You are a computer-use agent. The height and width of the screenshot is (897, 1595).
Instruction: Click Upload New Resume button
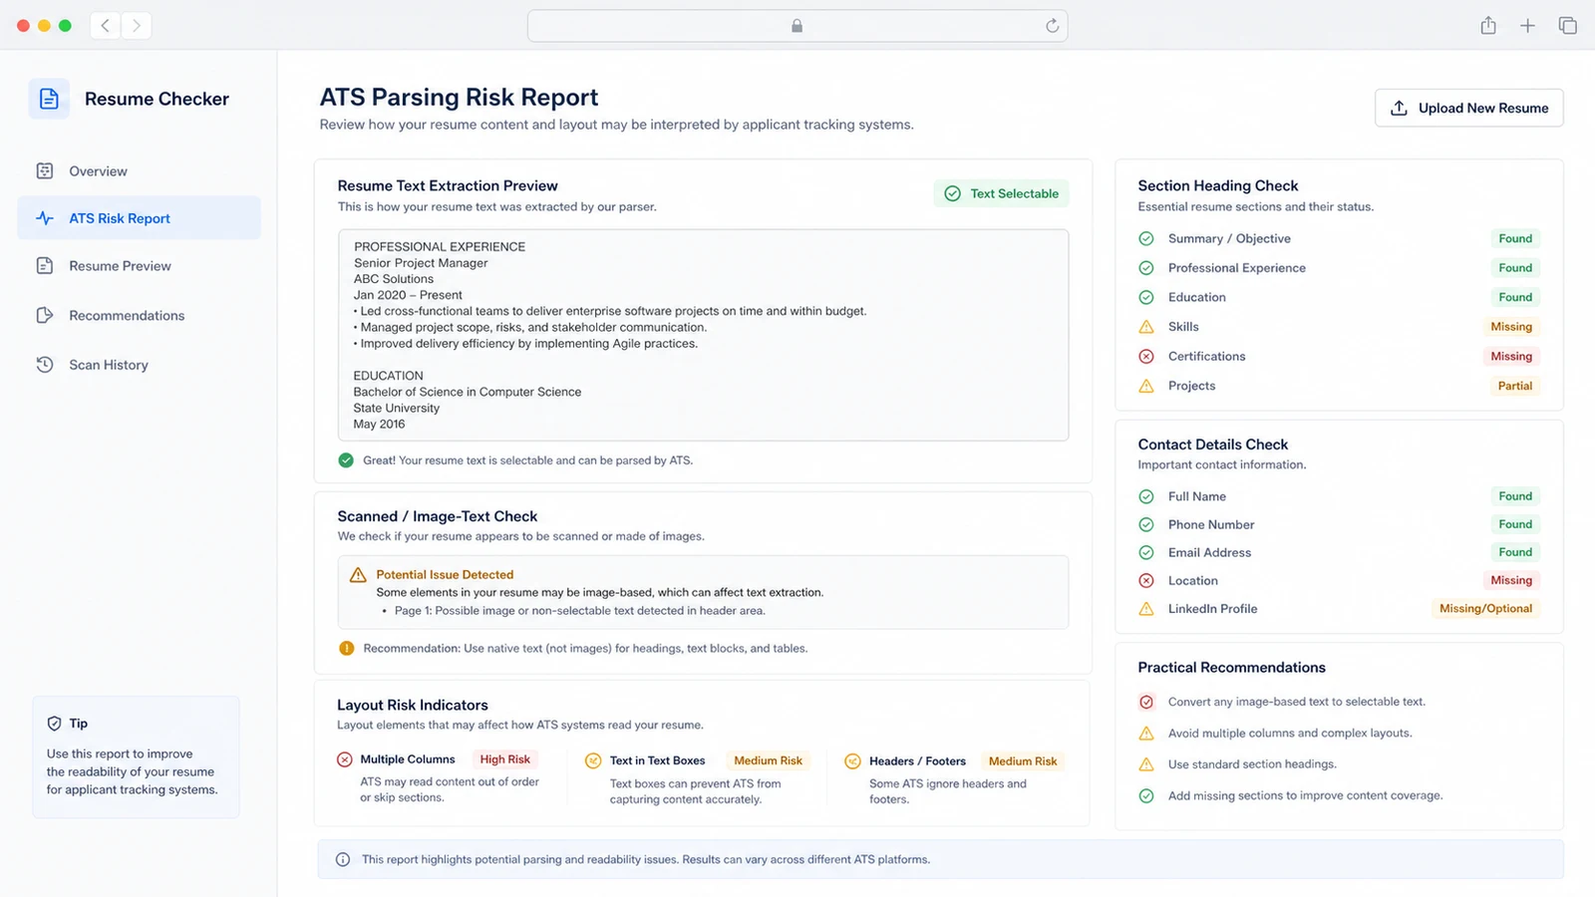tap(1469, 108)
